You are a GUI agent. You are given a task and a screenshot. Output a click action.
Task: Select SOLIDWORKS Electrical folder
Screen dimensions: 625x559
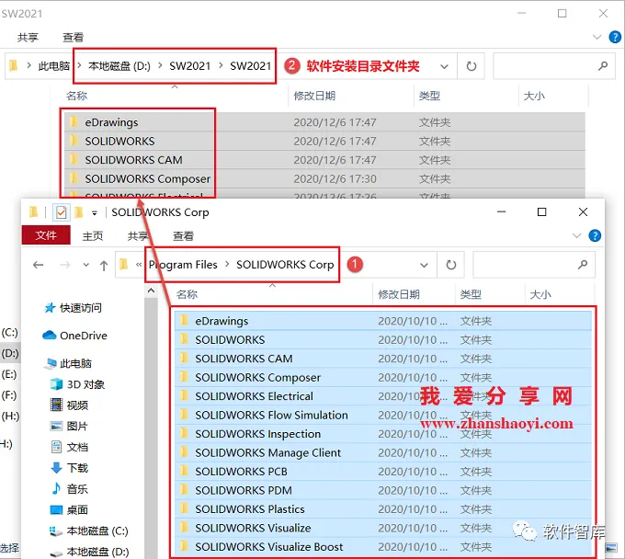click(x=383, y=396)
